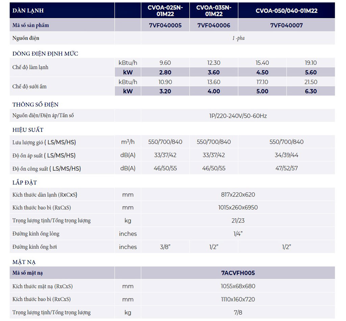346x321 pixels.
Task: Click the 21.50 kBtu/h heating value
Action: pos(311,82)
